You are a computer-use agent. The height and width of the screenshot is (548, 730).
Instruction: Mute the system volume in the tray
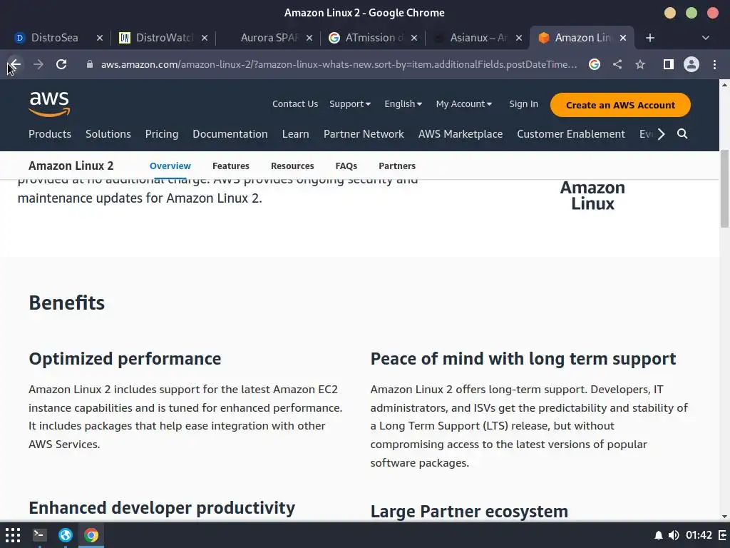tap(674, 535)
